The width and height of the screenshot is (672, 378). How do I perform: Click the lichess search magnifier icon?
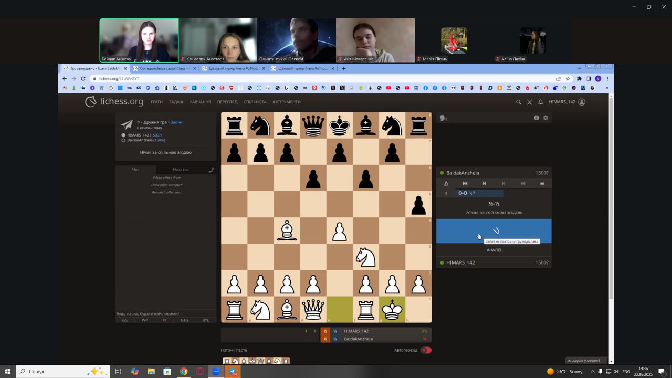tap(518, 102)
